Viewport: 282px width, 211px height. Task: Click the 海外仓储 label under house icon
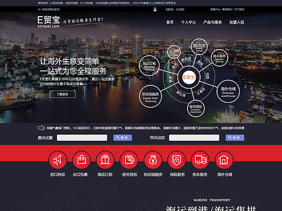tap(225, 175)
